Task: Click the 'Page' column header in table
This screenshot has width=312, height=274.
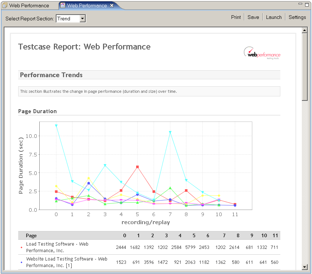Action: tap(31, 236)
